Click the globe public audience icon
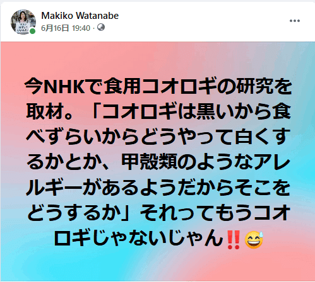 [101, 28]
